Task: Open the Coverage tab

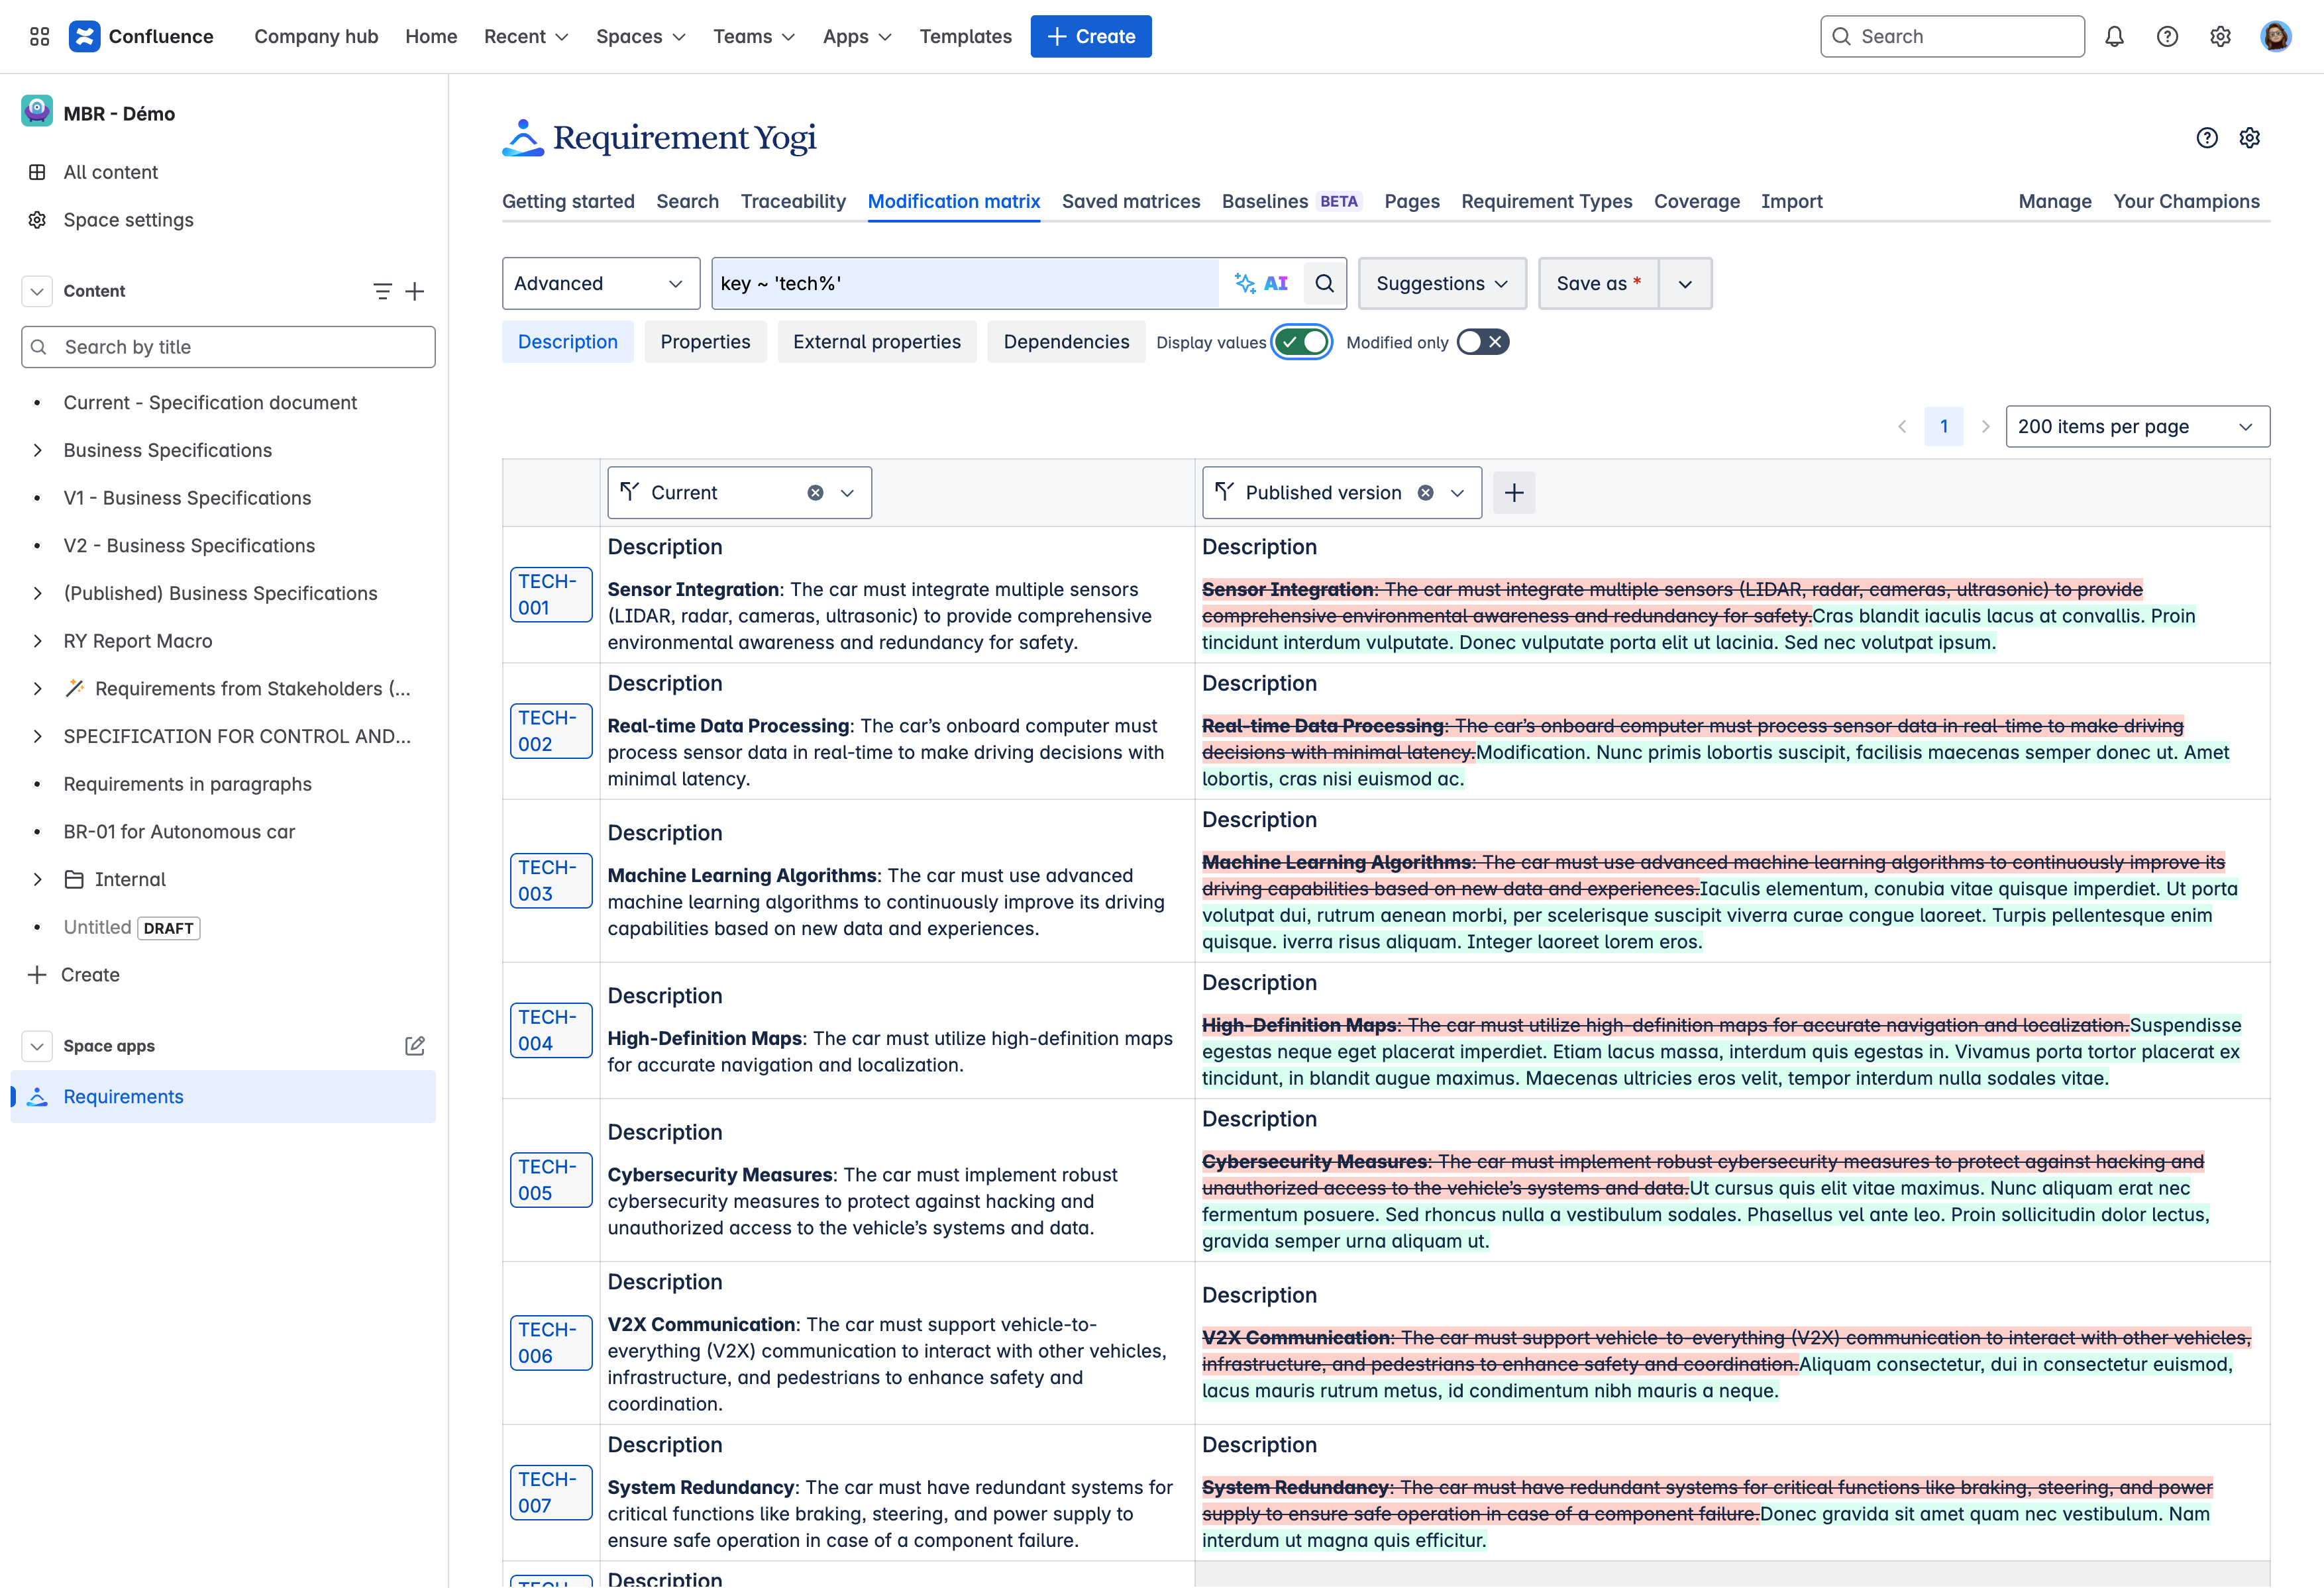Action: [1696, 202]
